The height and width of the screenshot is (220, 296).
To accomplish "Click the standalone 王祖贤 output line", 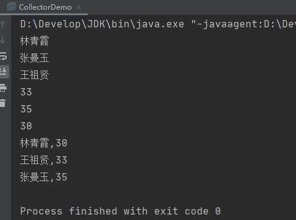I will pos(34,75).
